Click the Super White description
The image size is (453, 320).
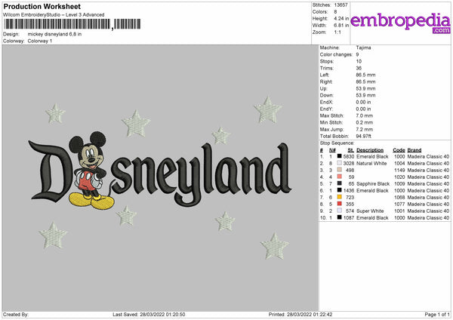click(370, 211)
